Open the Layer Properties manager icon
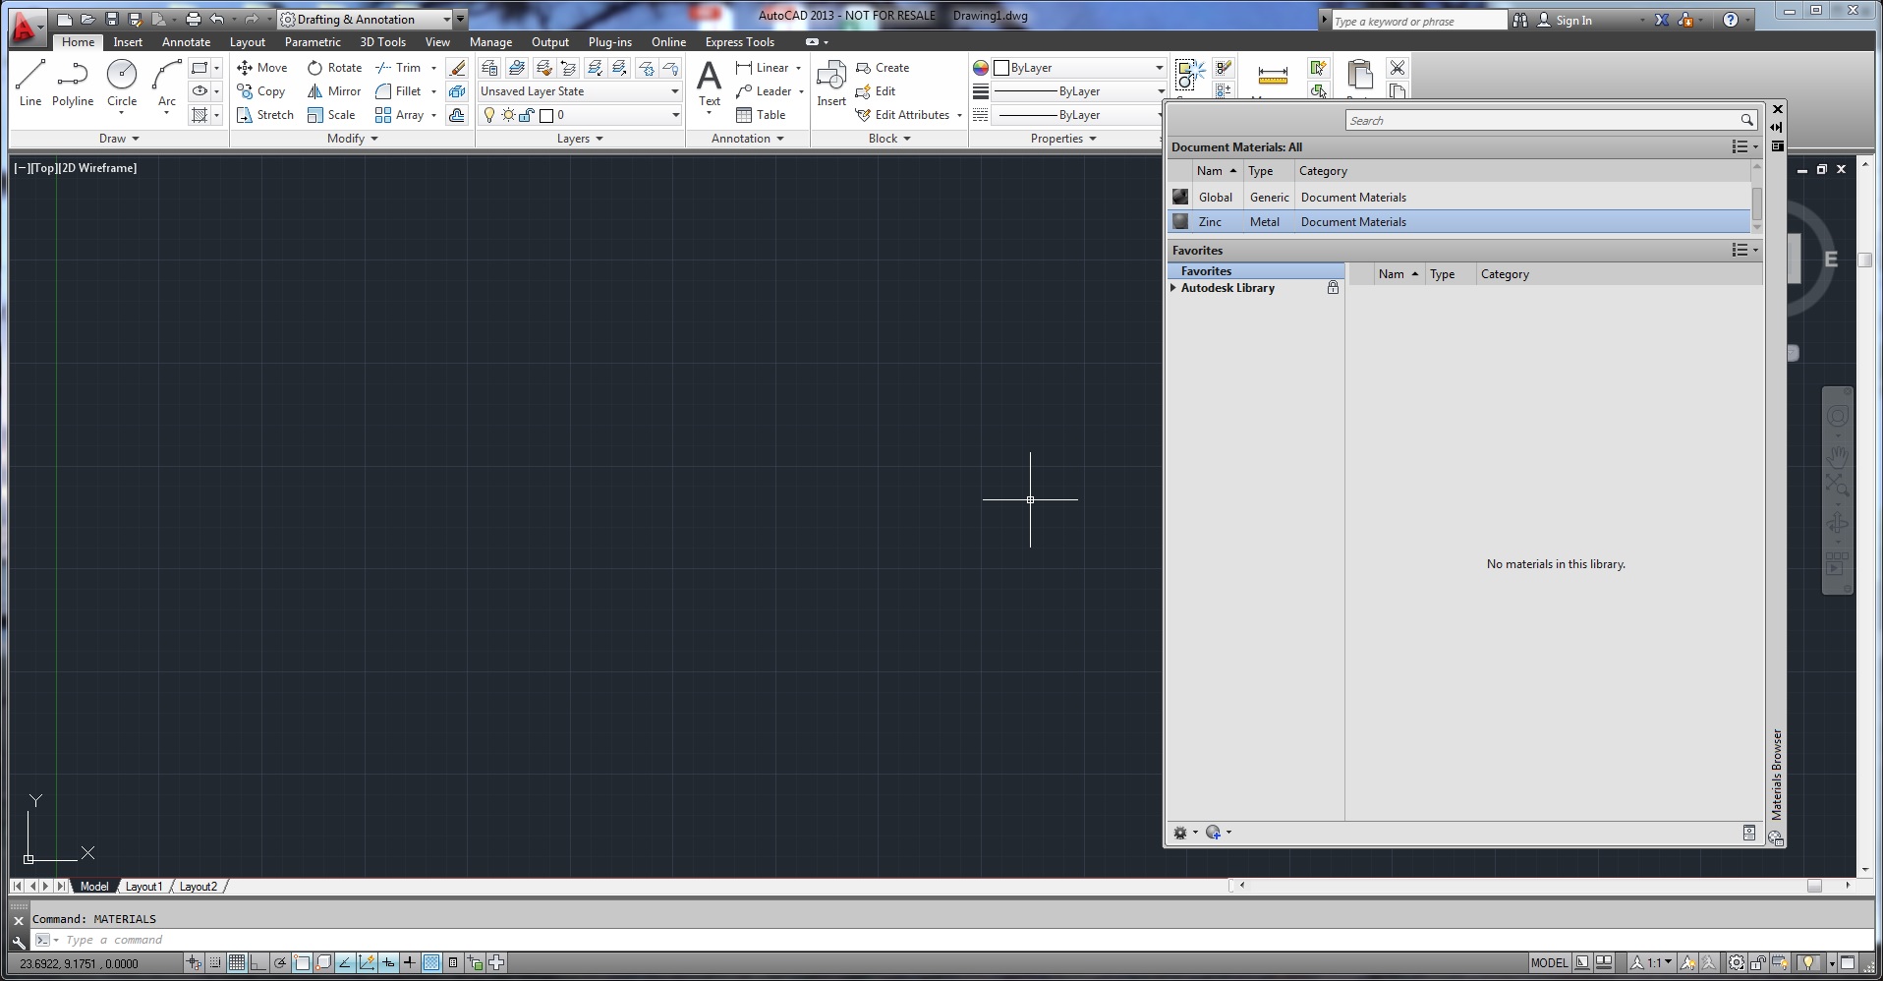 click(x=488, y=68)
